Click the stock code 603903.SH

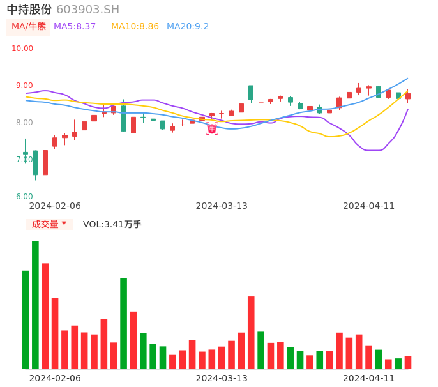click(87, 10)
